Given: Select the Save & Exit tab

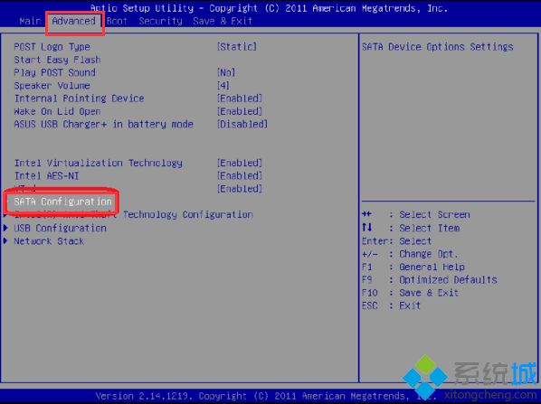Looking at the screenshot, I should (x=223, y=21).
